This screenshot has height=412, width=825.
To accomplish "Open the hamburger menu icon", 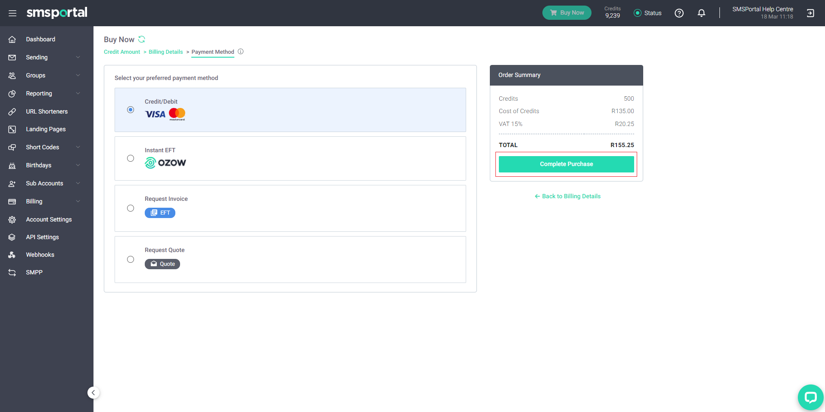I will (12, 13).
